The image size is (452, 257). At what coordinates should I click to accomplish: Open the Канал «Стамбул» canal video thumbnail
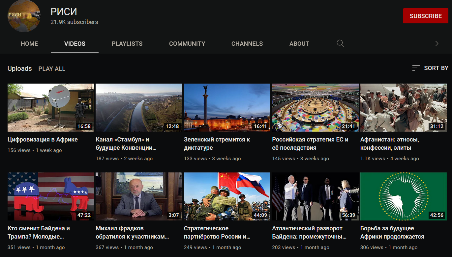tap(139, 108)
